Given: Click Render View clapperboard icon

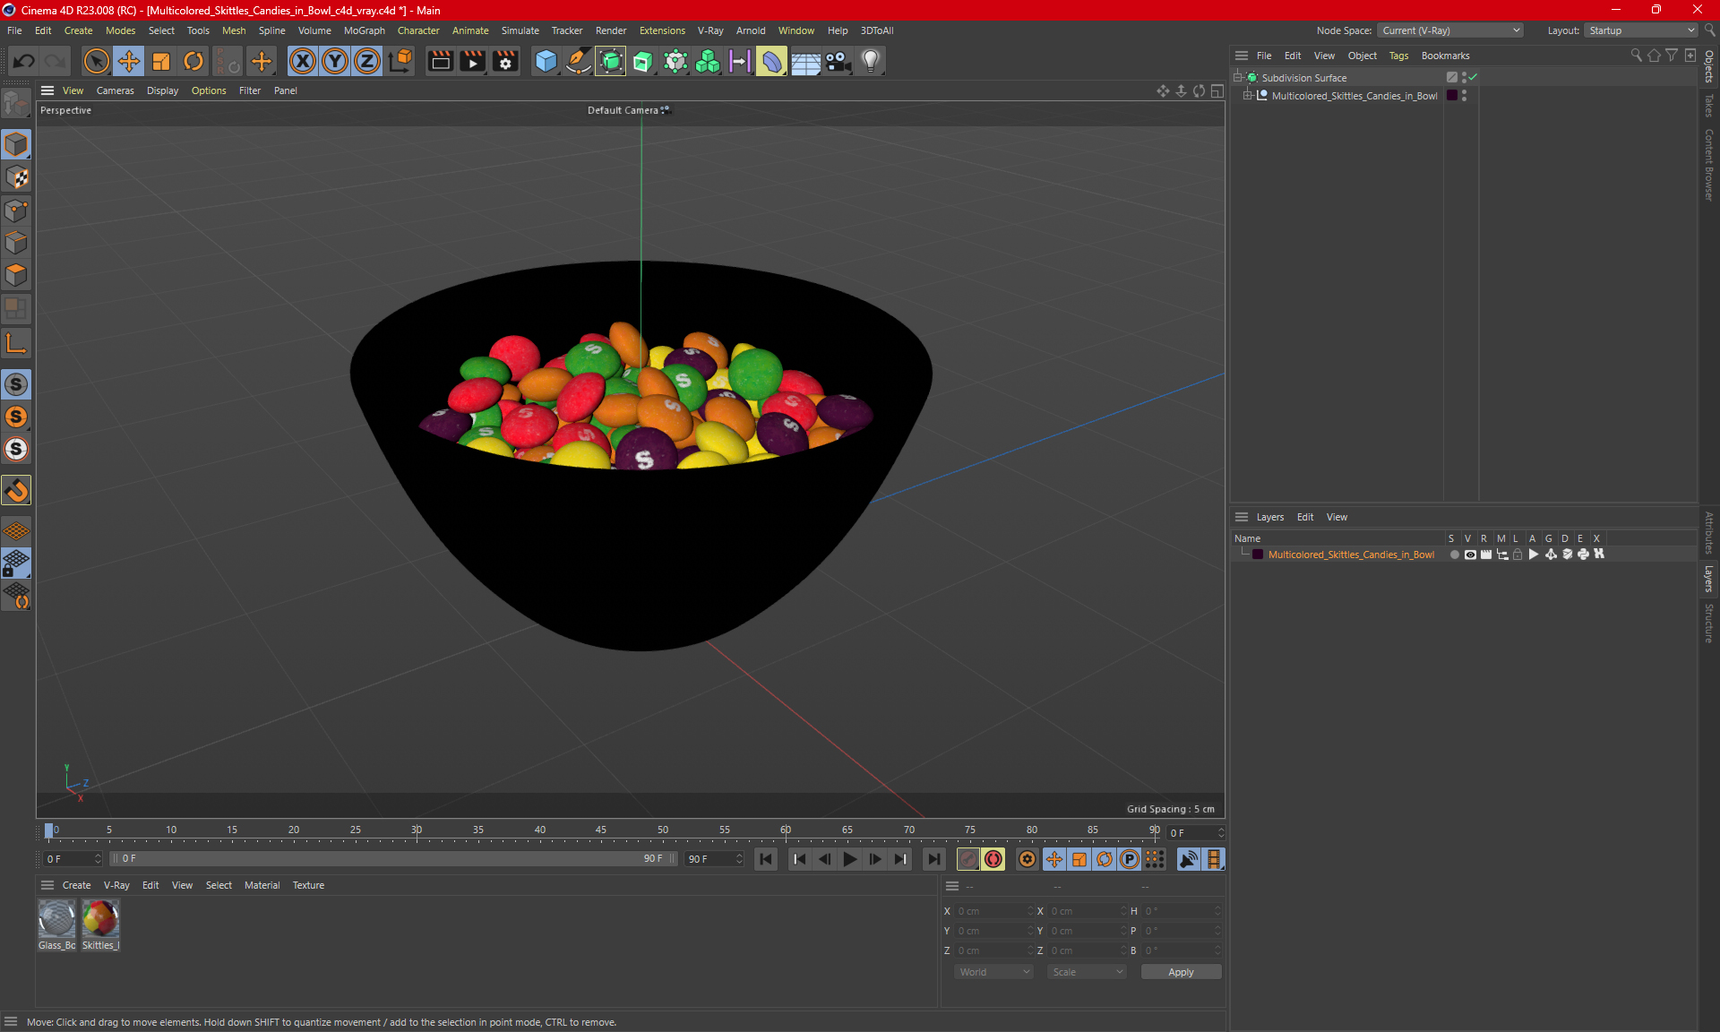Looking at the screenshot, I should [440, 61].
